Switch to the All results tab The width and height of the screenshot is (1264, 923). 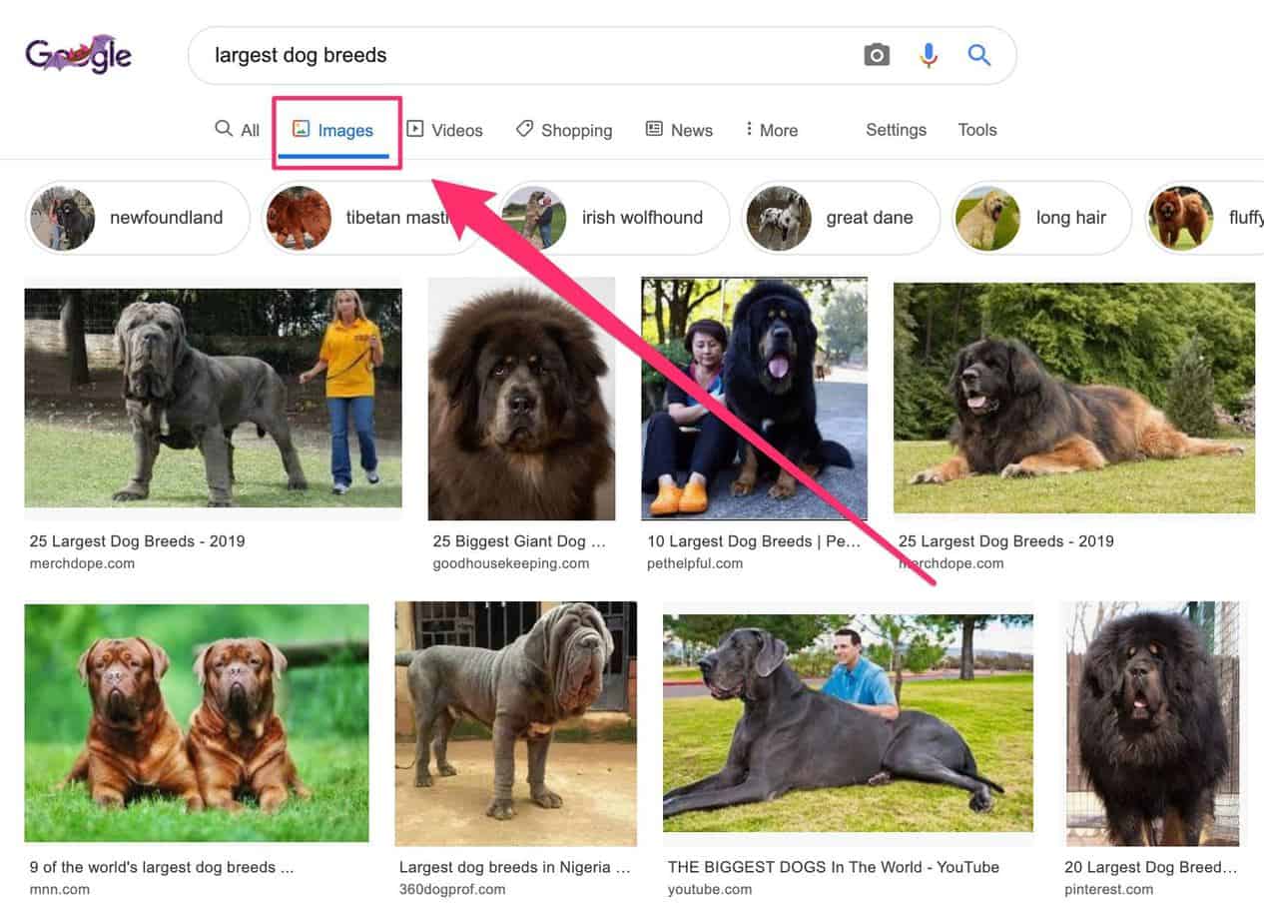coord(237,129)
